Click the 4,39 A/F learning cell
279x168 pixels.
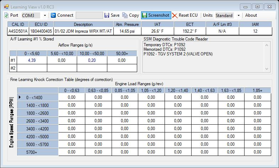[x=32, y=60]
